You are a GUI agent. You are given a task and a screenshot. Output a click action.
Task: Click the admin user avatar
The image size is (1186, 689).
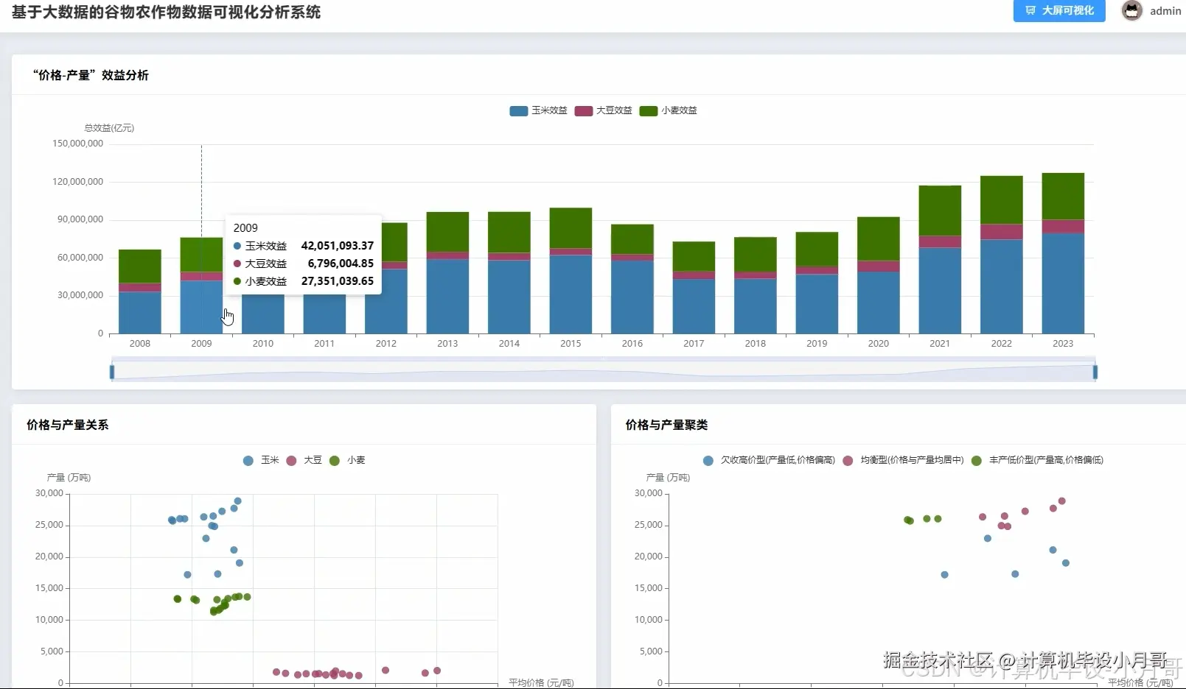click(x=1131, y=10)
